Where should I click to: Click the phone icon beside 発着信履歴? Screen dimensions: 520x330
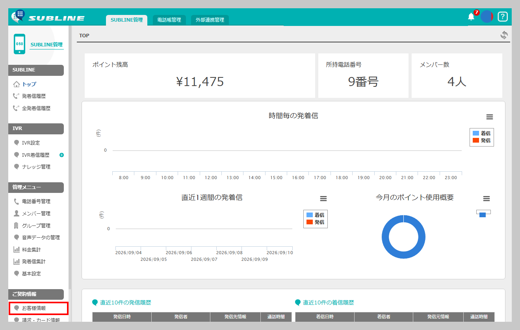click(x=16, y=96)
